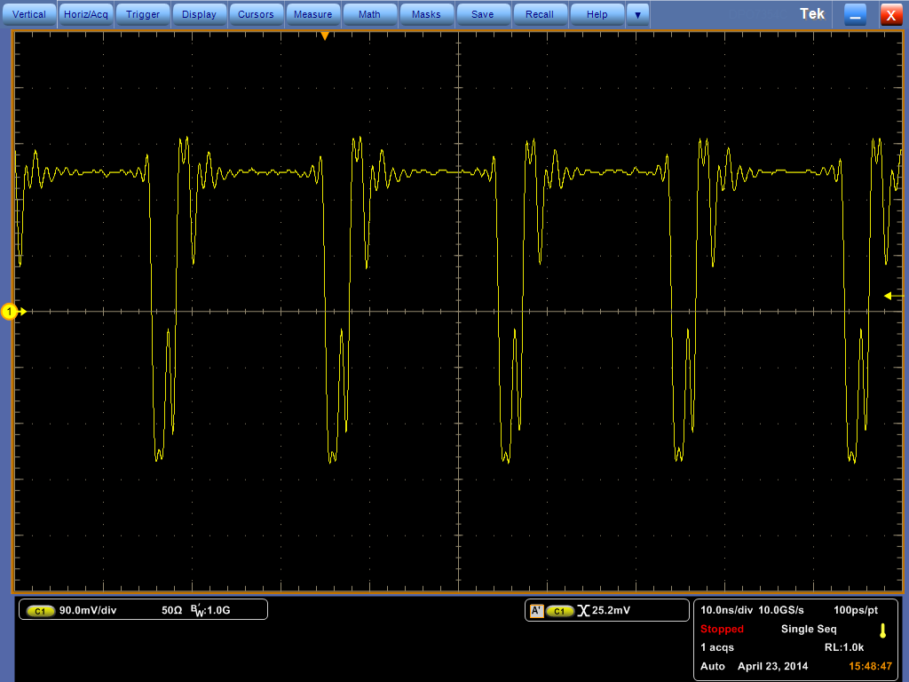Minimize the Tek oscilloscope window
The width and height of the screenshot is (909, 682).
pos(855,14)
